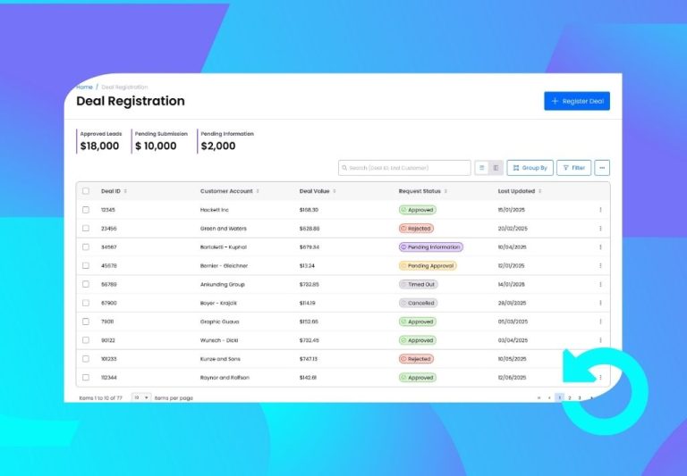Select the checkbox for deal 12345
Image resolution: width=687 pixels, height=476 pixels.
pyautogui.click(x=86, y=210)
